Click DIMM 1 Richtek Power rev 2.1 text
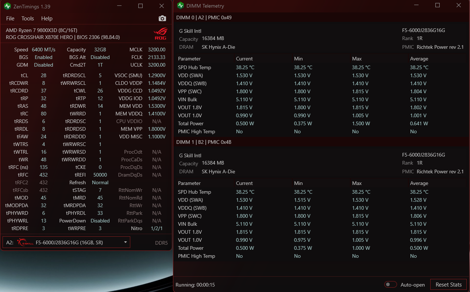The width and height of the screenshot is (470, 292). point(440,171)
